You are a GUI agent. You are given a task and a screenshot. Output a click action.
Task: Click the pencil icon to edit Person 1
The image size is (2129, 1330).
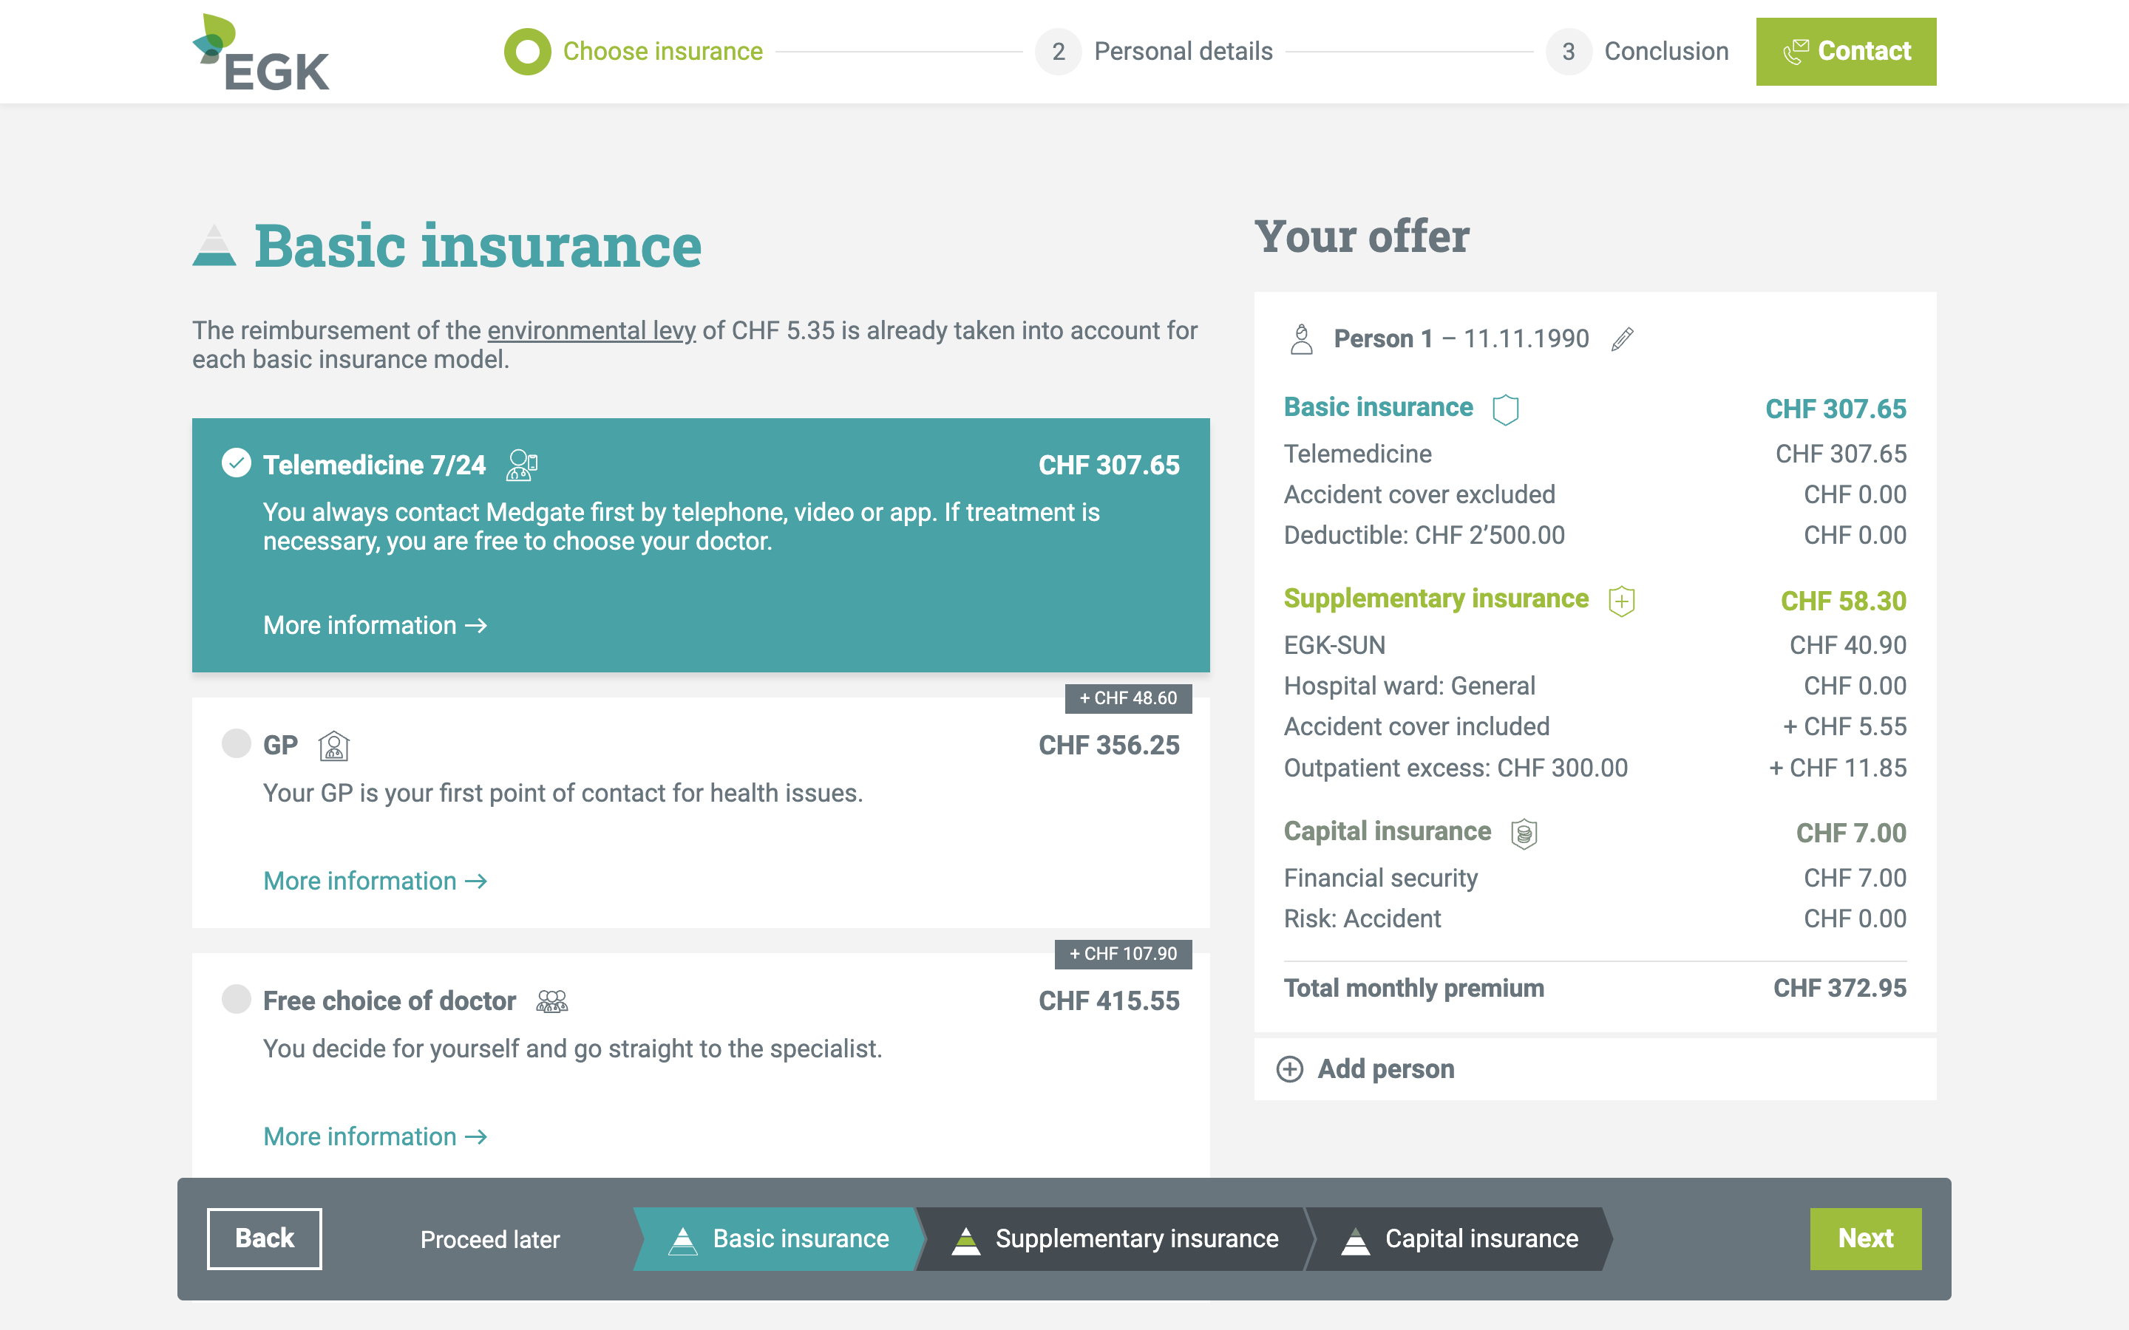tap(1623, 338)
